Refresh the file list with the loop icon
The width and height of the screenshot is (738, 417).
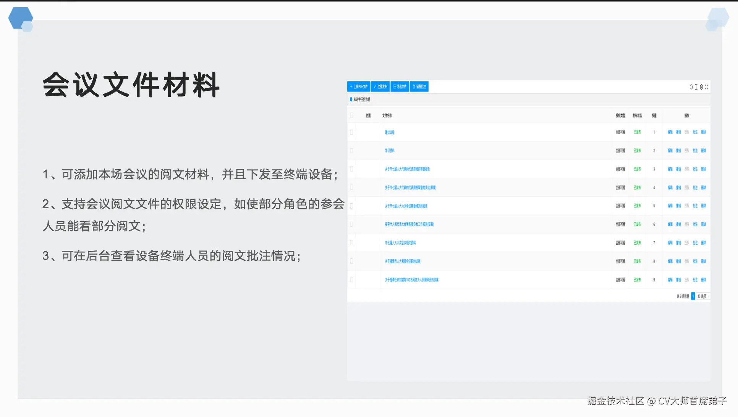[x=691, y=87]
